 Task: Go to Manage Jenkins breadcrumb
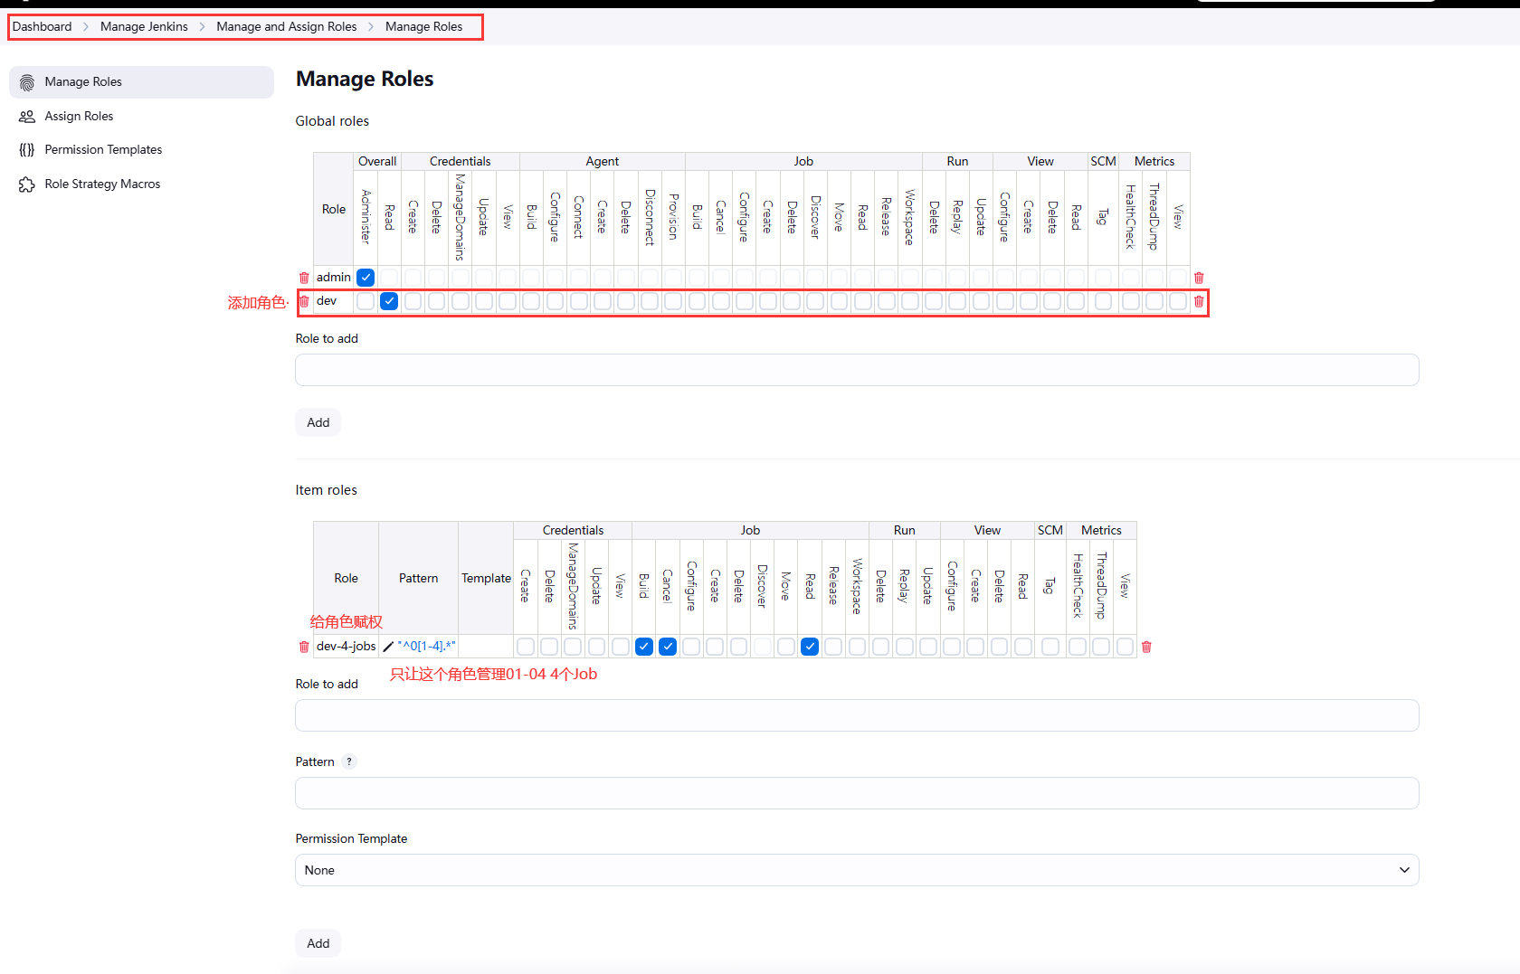pyautogui.click(x=144, y=26)
